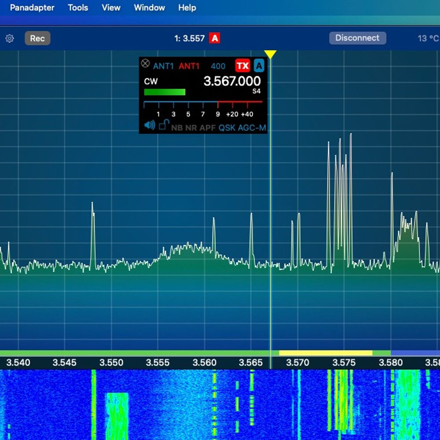Viewport: 440px width, 440px height.
Task: Open the View menu
Action: tap(111, 7)
